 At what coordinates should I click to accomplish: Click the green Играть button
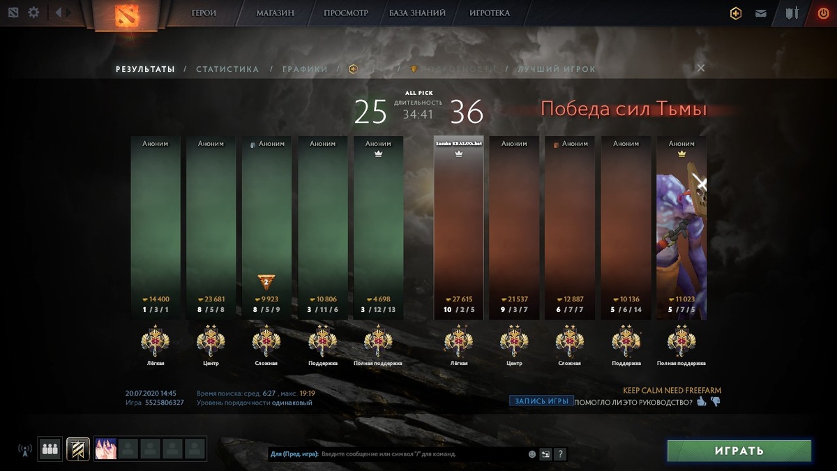pyautogui.click(x=739, y=451)
